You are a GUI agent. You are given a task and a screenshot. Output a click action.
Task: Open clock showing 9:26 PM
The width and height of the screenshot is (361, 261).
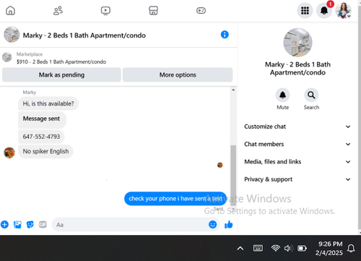click(x=329, y=248)
